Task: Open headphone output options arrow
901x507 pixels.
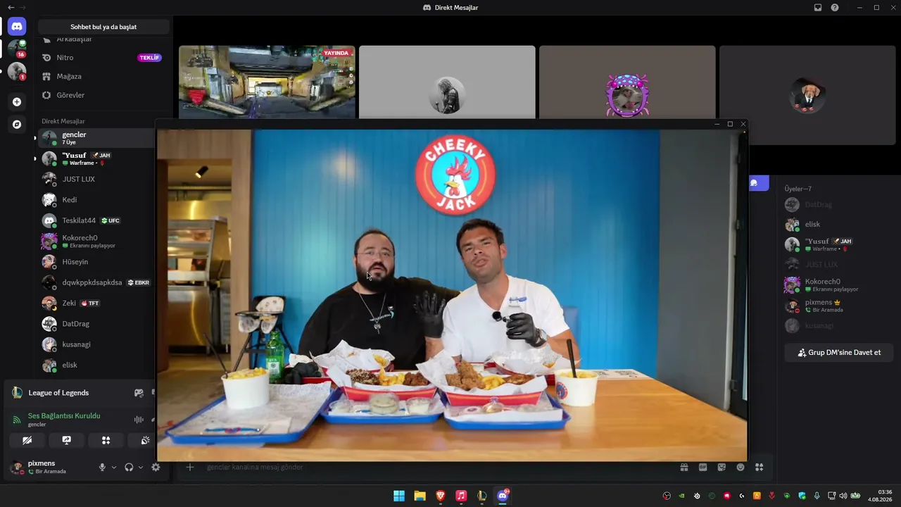Action: click(x=141, y=467)
